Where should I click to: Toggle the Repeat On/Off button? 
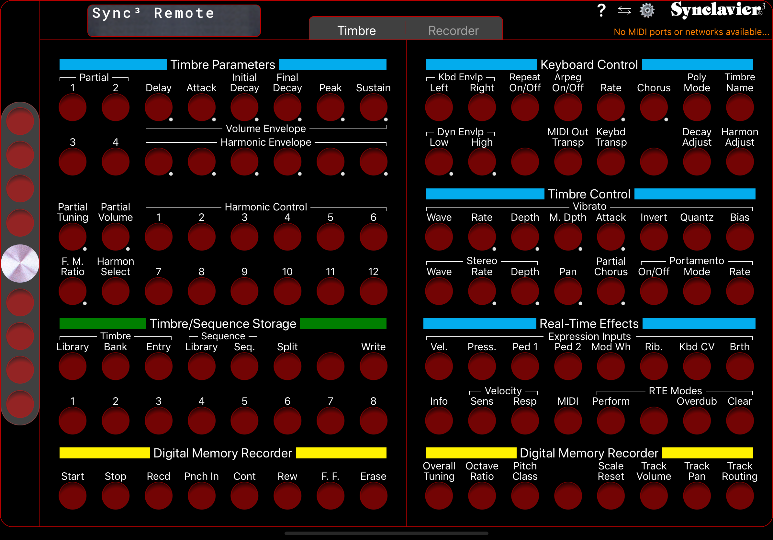coord(525,108)
